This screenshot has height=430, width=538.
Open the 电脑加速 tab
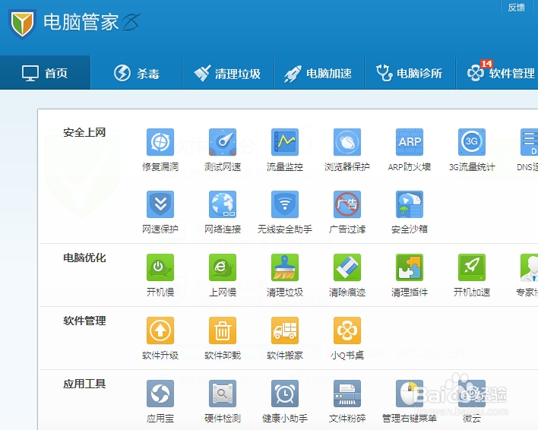[318, 73]
